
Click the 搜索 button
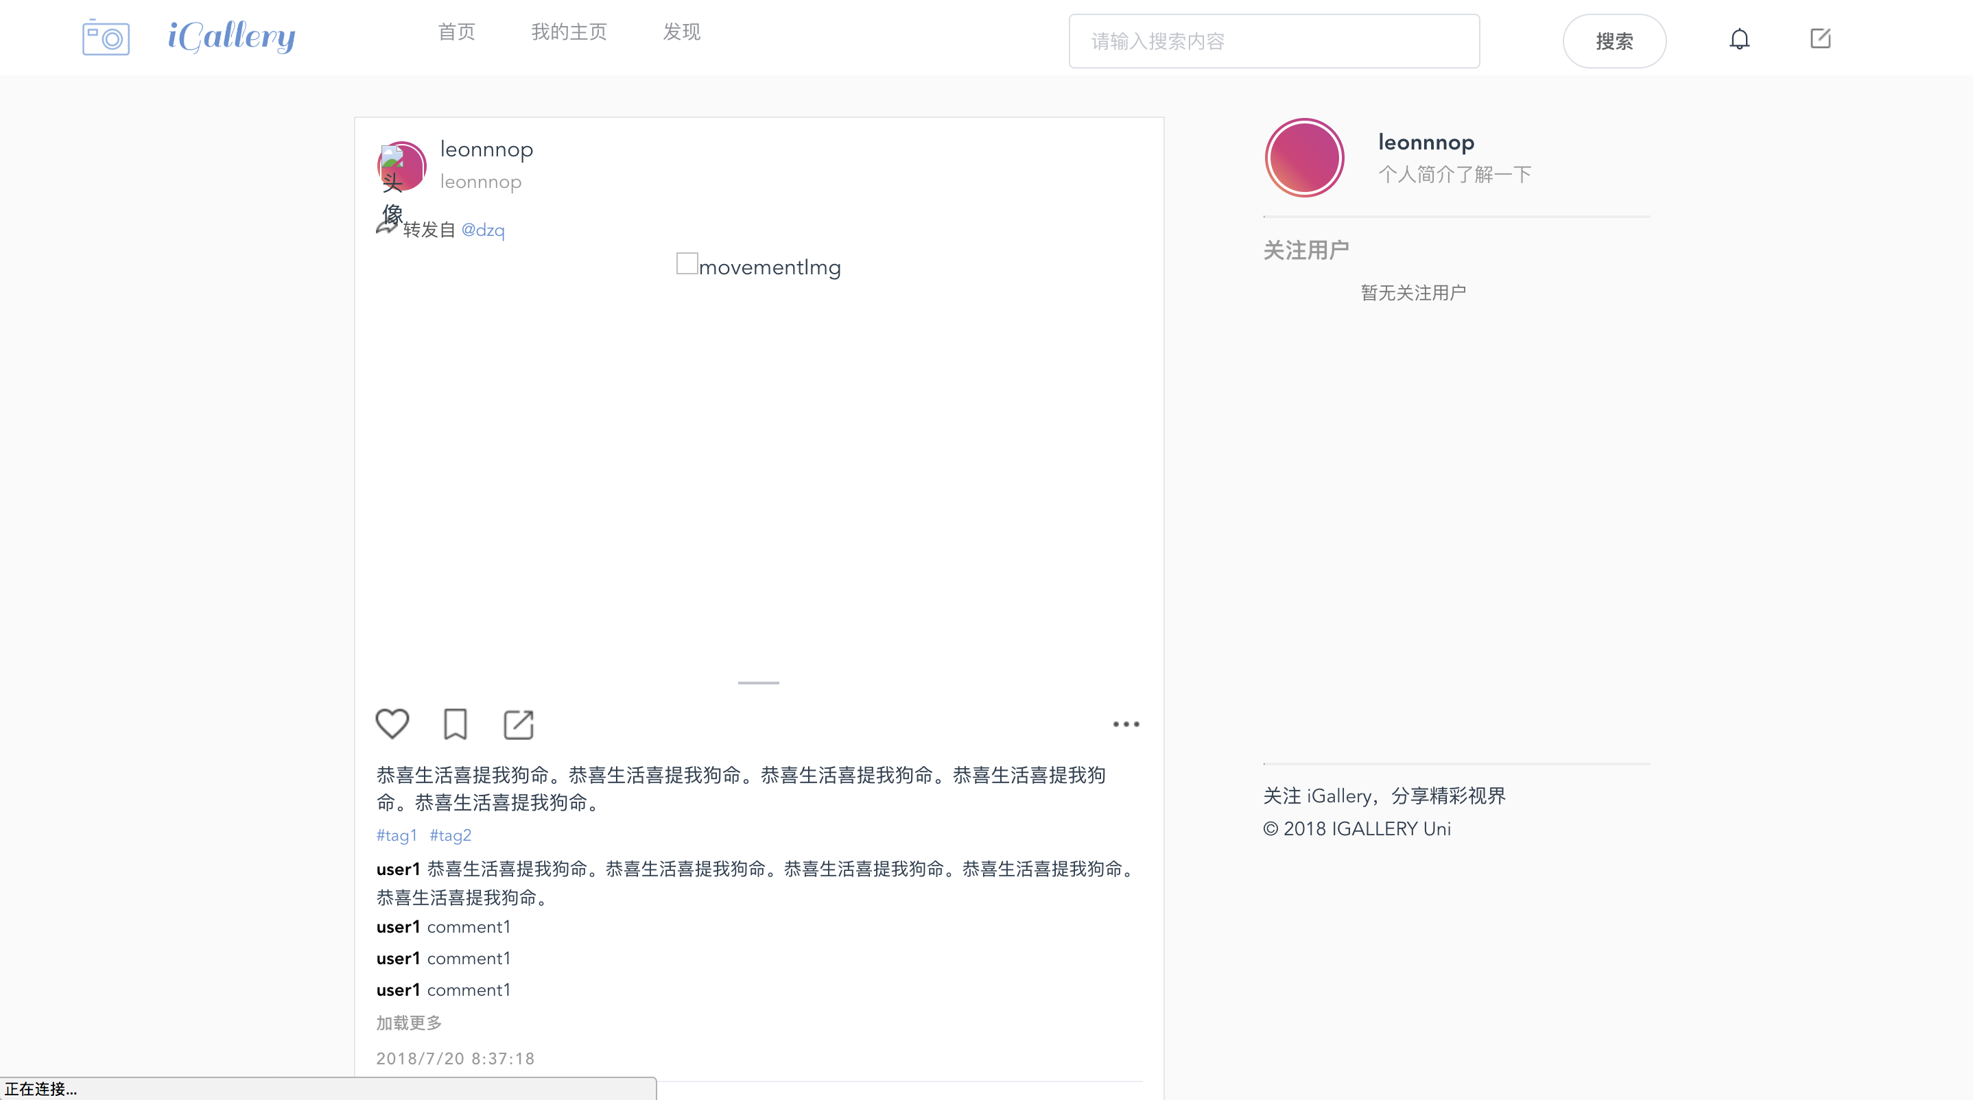pyautogui.click(x=1614, y=41)
